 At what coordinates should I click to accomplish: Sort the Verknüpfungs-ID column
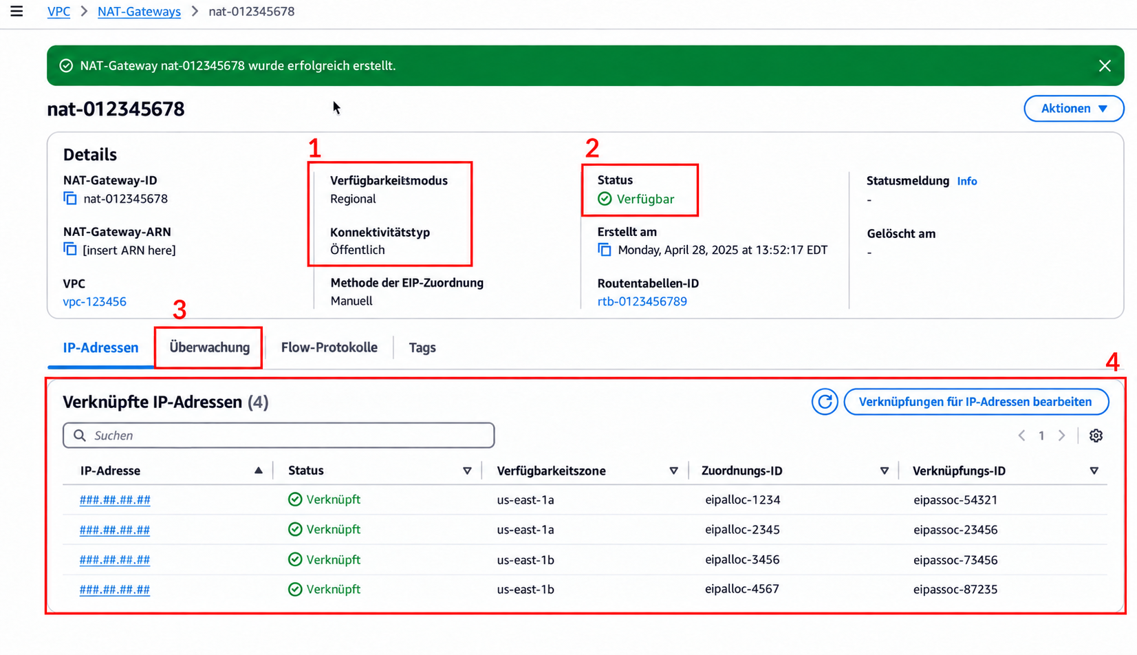tap(1094, 471)
